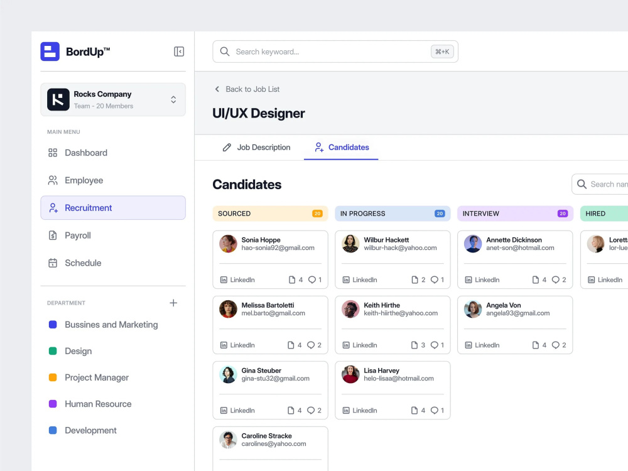Click the IN PROGRESS count badge 20
The image size is (628, 471).
tap(440, 214)
